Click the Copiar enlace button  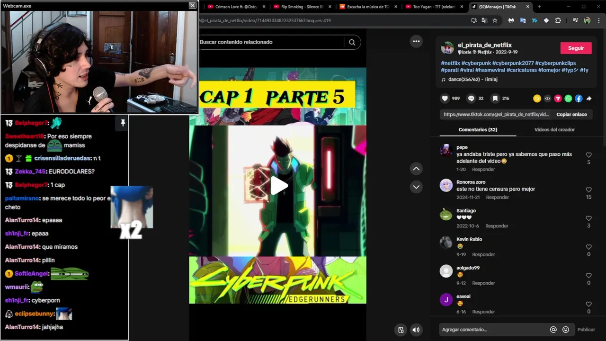571,114
